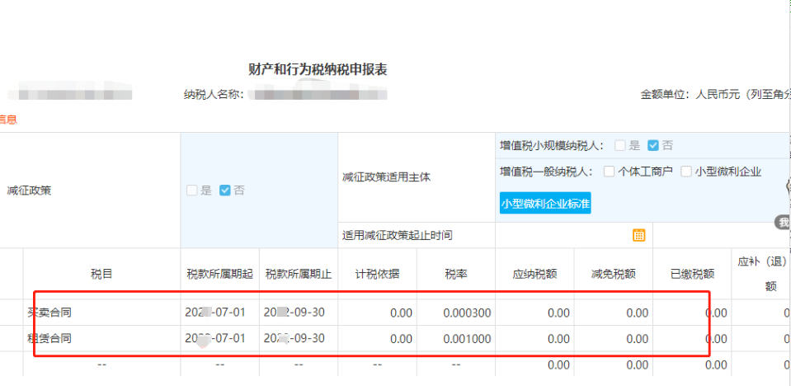Click 应纳税额 value in 买卖合同 row
The image size is (791, 386).
click(x=558, y=313)
